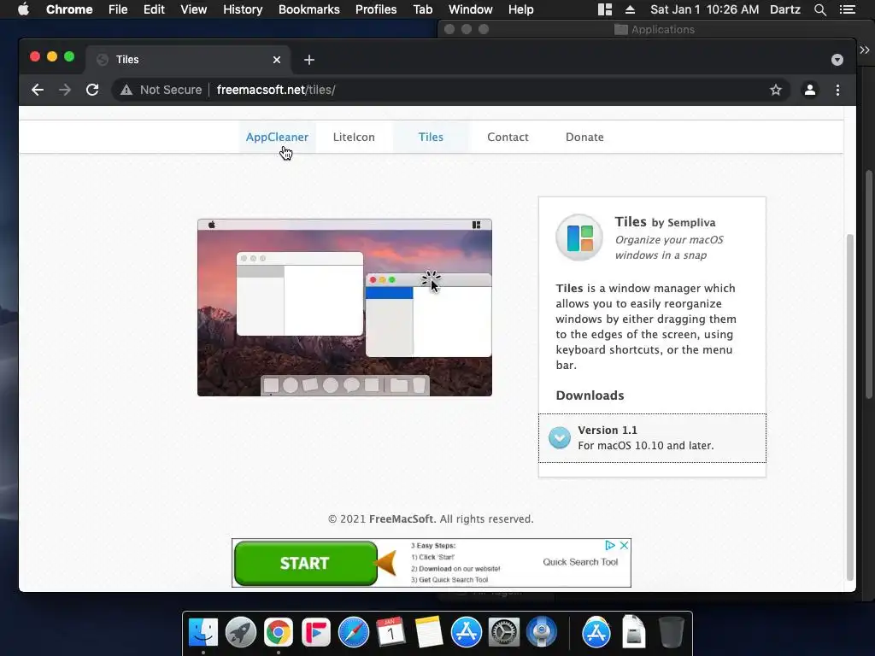Open the Trash in Dock
Viewport: 875px width, 656px height.
671,632
